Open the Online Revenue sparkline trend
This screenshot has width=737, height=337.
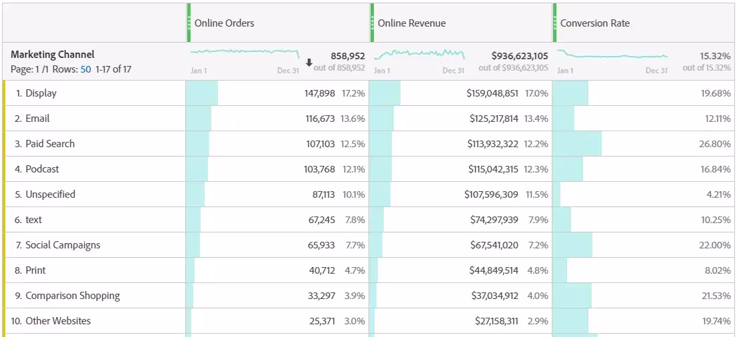click(419, 54)
